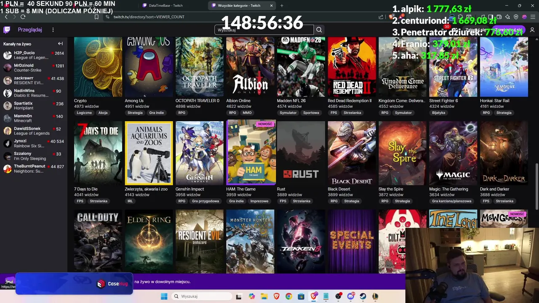The image size is (539, 303).
Task: Collapse the Kanały na żywo sidebar
Action: [60, 44]
